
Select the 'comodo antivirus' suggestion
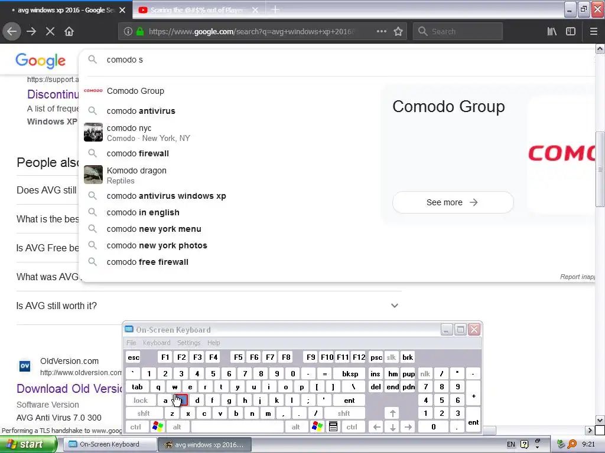[141, 111]
